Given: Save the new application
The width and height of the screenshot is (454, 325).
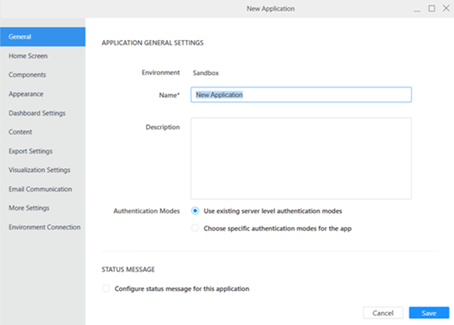Looking at the screenshot, I should pyautogui.click(x=429, y=312).
